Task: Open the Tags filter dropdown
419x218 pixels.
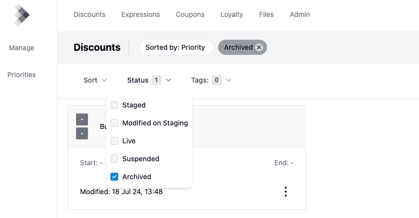Action: (x=211, y=80)
